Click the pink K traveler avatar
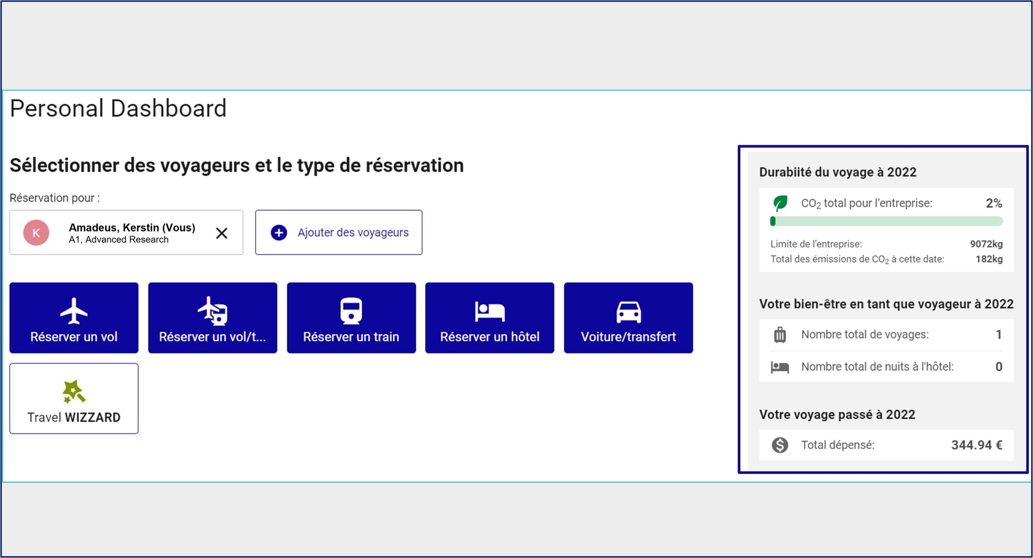 coord(36,233)
